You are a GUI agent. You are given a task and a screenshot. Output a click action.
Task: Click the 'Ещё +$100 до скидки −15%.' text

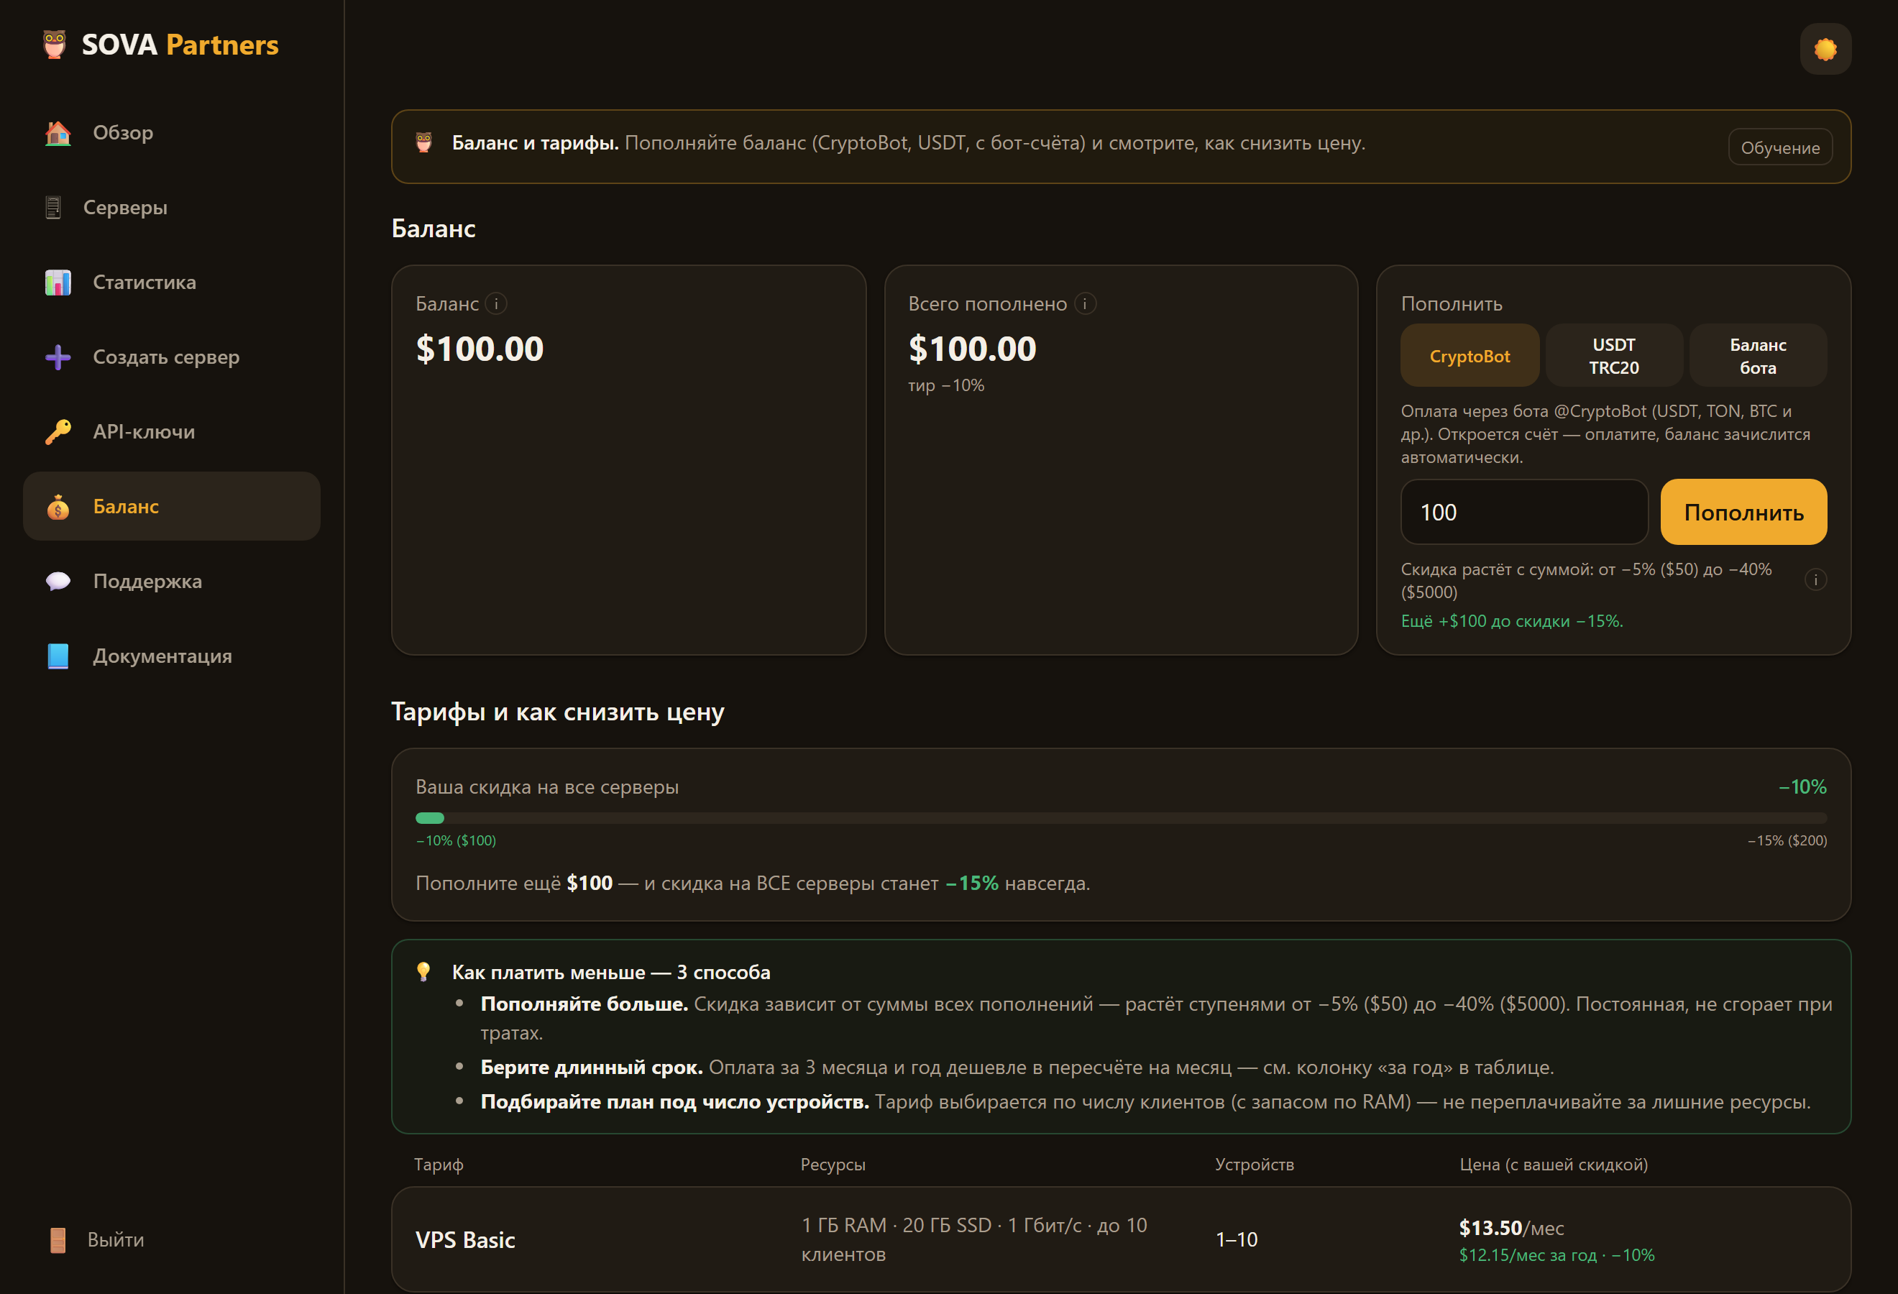point(1512,621)
